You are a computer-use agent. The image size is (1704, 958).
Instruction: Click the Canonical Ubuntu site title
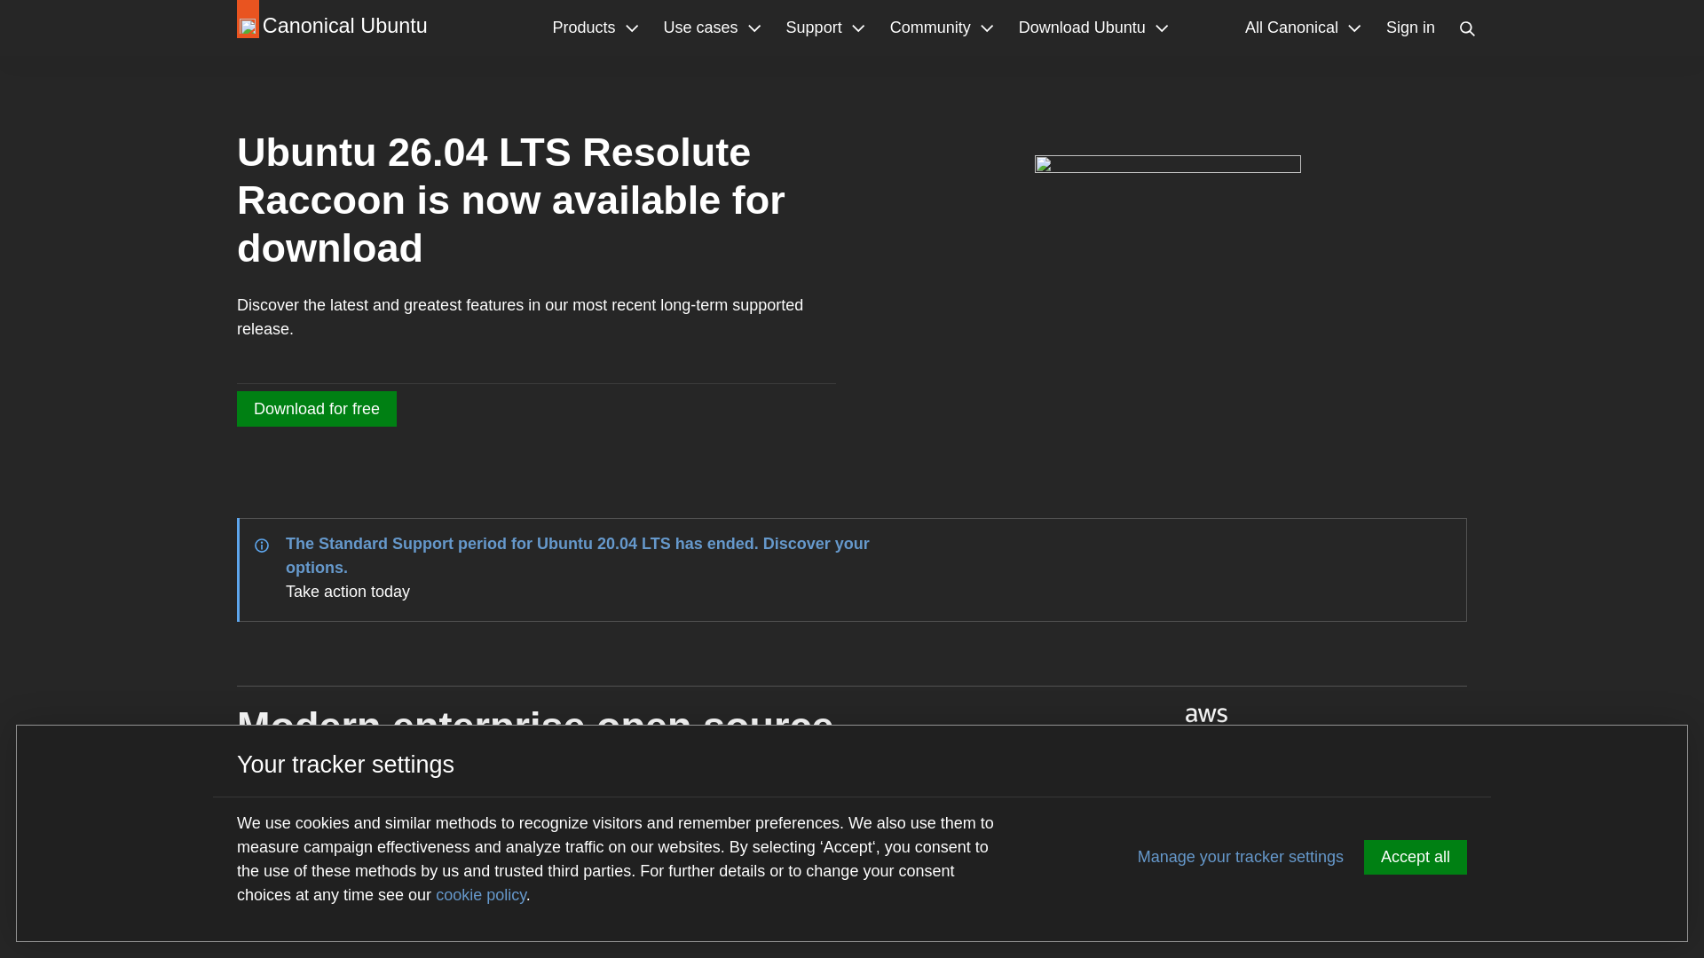tap(344, 26)
